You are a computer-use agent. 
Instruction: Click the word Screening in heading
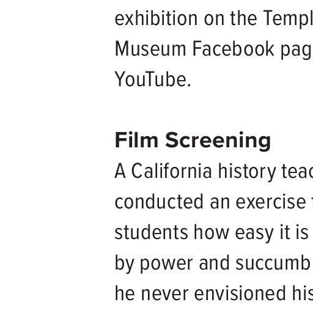(x=218, y=141)
